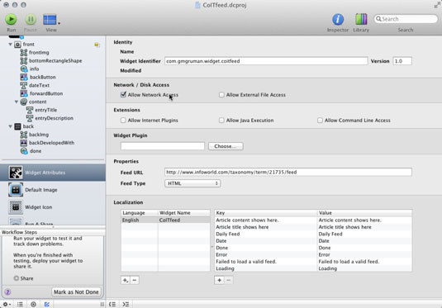Click the navigator resize grip handle
The height and width of the screenshot is (308, 442).
click(x=102, y=305)
